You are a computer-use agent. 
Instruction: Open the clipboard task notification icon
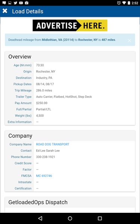click(27, 3)
